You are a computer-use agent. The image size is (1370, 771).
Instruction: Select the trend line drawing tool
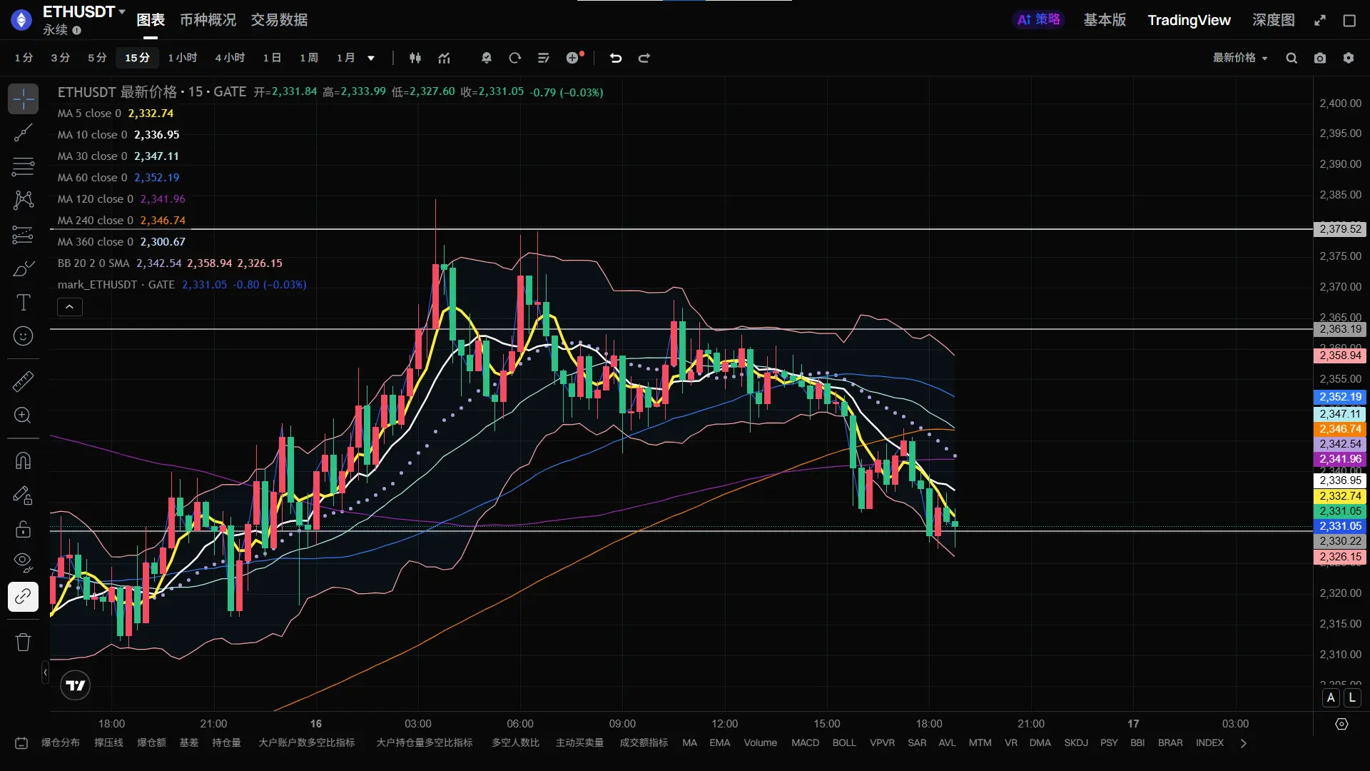tap(23, 133)
